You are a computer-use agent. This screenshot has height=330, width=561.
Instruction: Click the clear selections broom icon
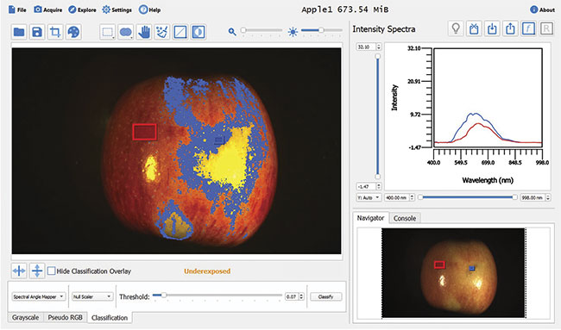[162, 32]
